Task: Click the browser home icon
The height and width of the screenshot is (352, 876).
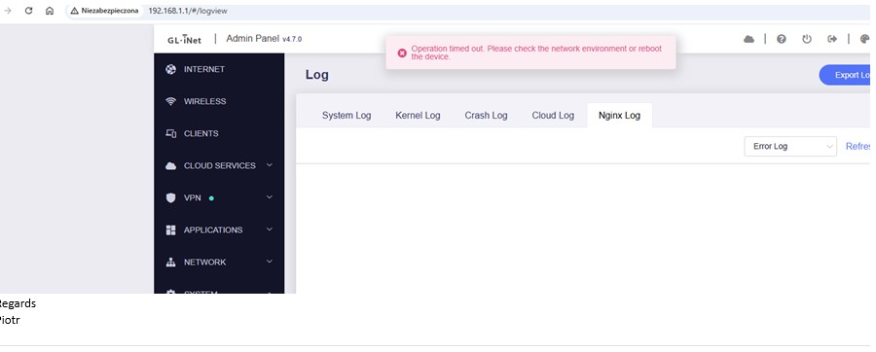Action: (50, 11)
